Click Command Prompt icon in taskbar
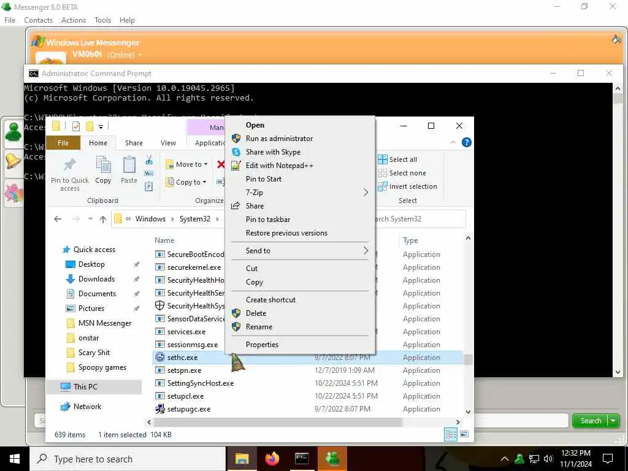The height and width of the screenshot is (471, 628). click(302, 459)
